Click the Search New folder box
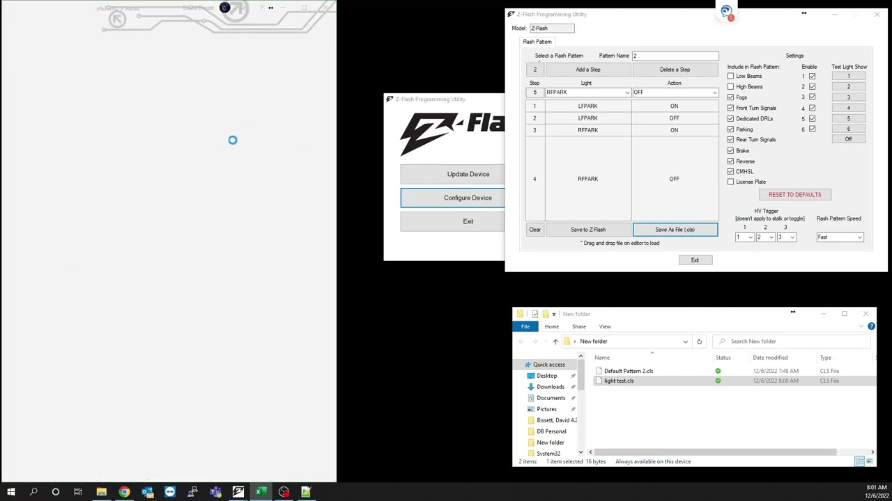 [791, 342]
